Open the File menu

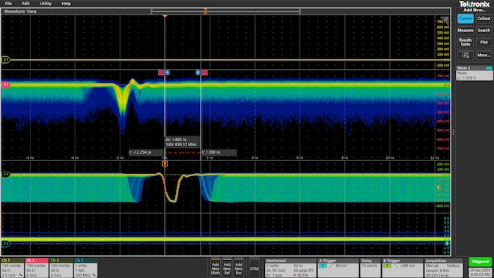click(x=8, y=4)
